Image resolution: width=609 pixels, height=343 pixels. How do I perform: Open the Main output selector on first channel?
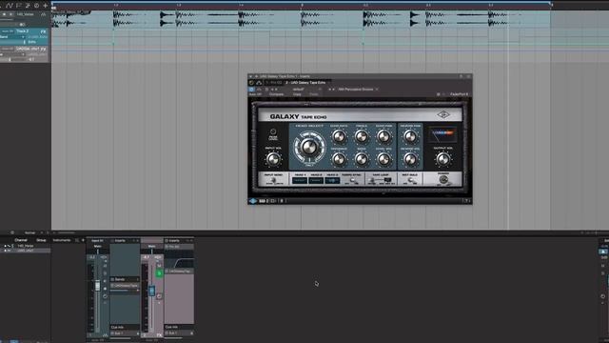98,246
